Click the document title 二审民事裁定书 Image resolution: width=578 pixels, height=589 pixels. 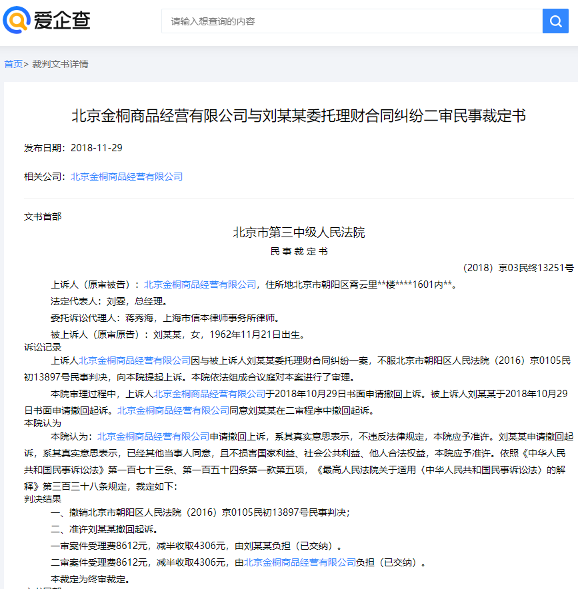point(299,116)
